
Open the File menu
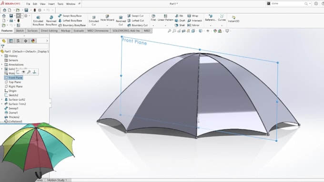point(28,4)
